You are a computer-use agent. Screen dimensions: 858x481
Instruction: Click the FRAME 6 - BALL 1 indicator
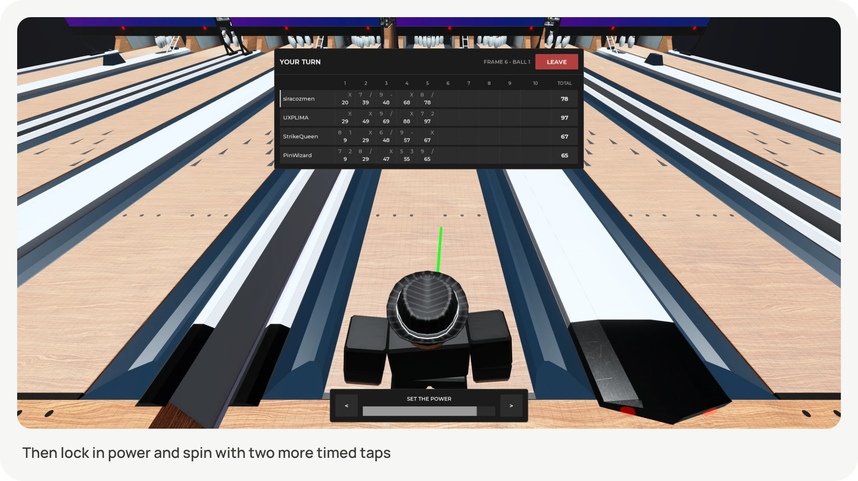tap(507, 62)
